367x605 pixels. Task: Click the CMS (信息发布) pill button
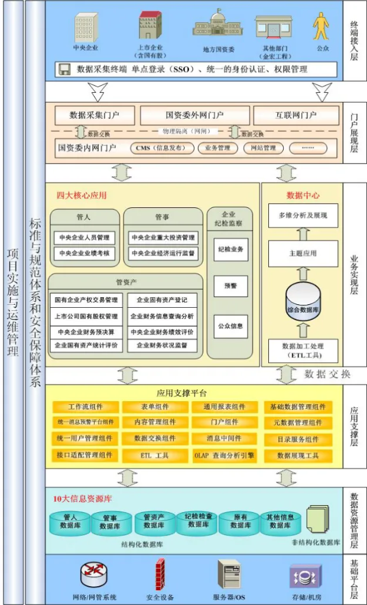(160, 148)
